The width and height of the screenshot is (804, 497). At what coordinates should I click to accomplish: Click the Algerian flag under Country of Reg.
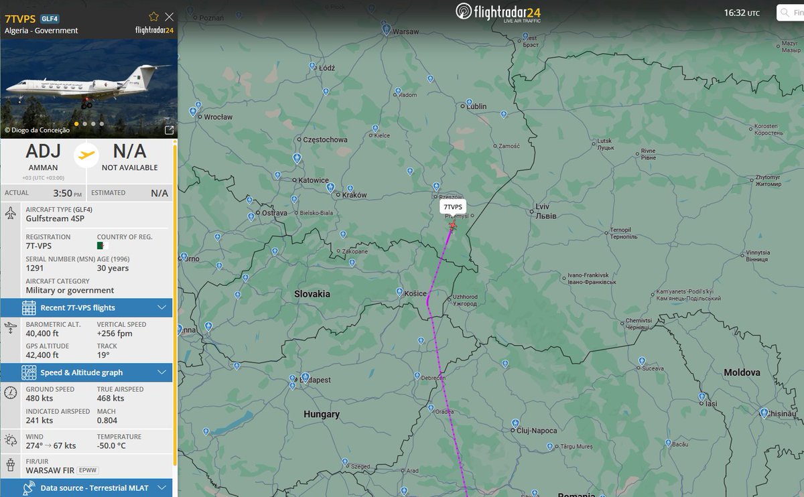(103, 246)
